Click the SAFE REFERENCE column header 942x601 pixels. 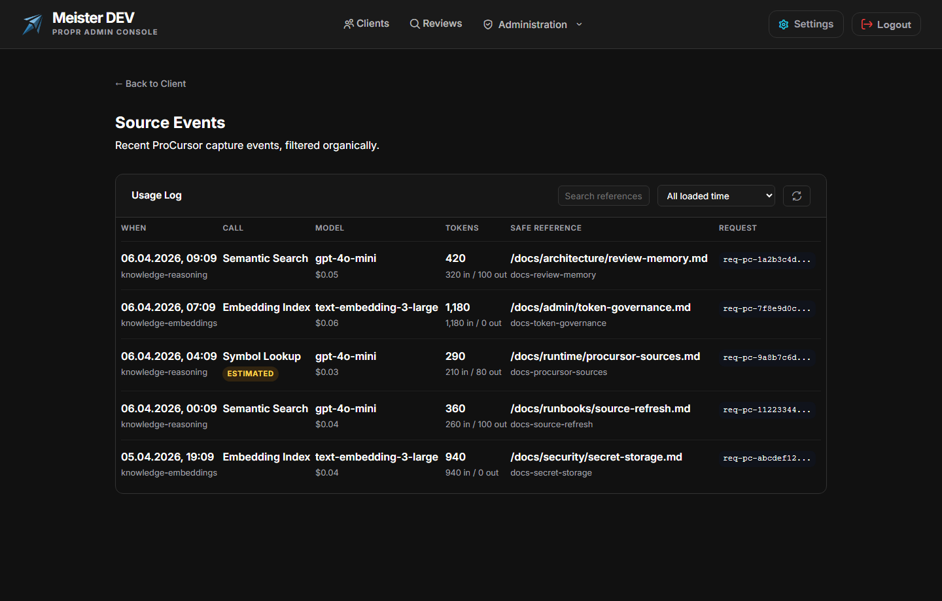[x=546, y=228]
